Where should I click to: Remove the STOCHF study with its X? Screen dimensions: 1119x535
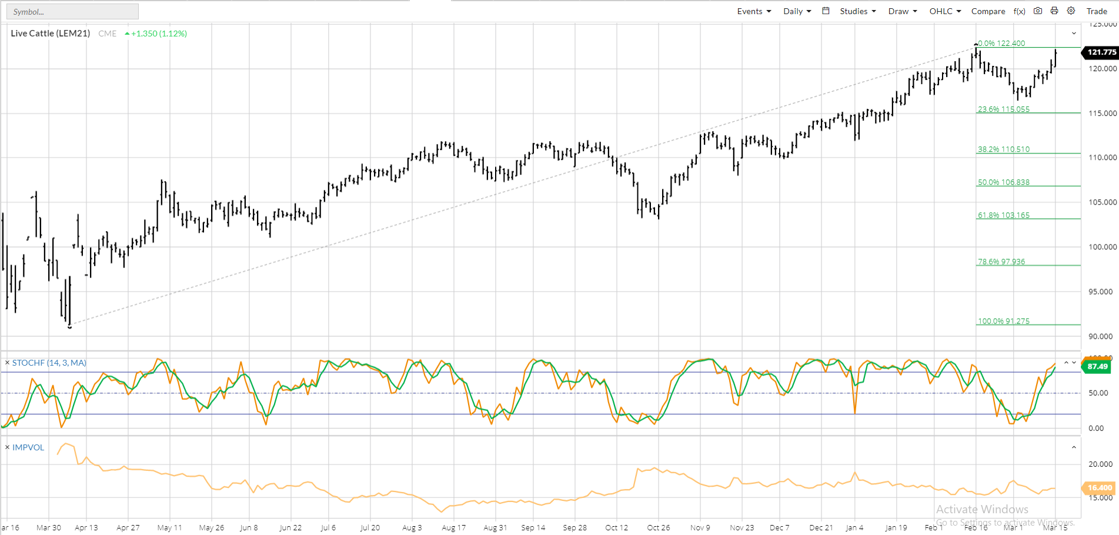pos(7,363)
